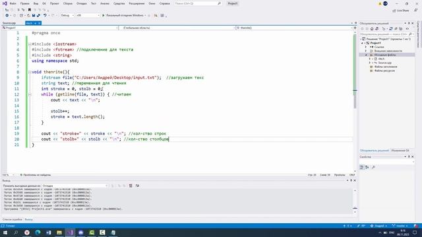
Task: Click the sync/refresh icon in Solution Explorer
Action: [391, 29]
